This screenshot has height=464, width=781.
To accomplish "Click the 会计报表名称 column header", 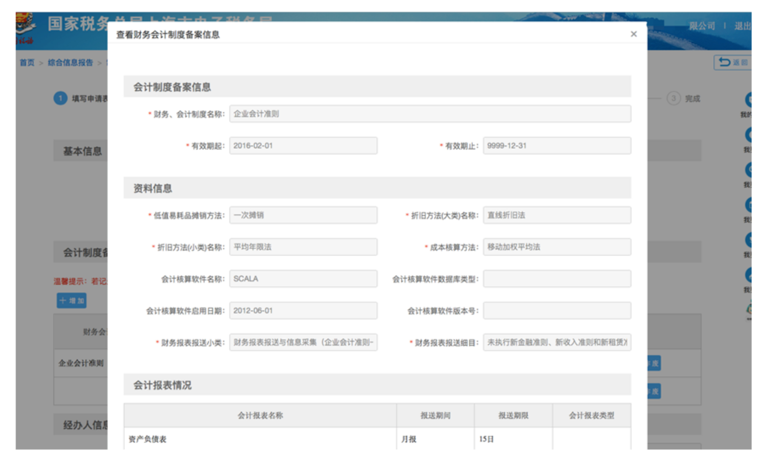I will (260, 416).
